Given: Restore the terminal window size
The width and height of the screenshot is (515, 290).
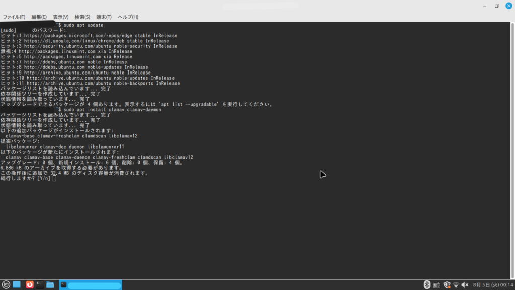Looking at the screenshot, I should (496, 6).
